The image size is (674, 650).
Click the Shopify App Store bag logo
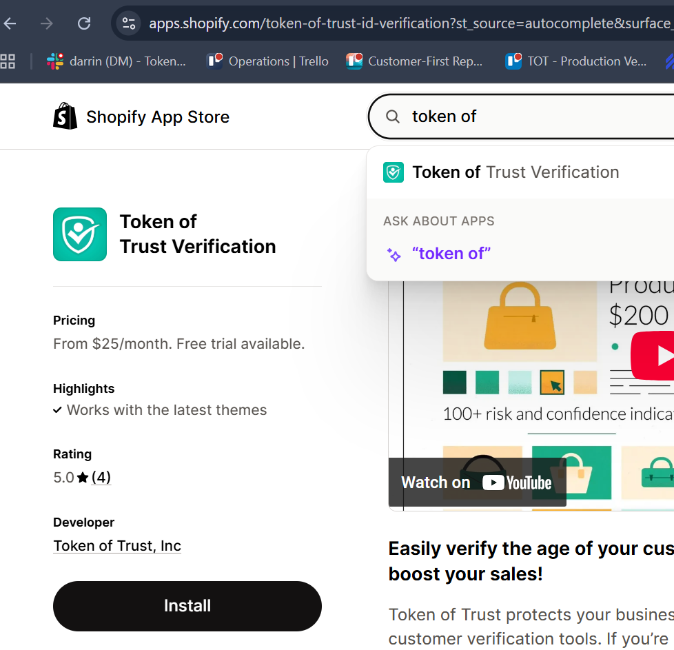65,116
